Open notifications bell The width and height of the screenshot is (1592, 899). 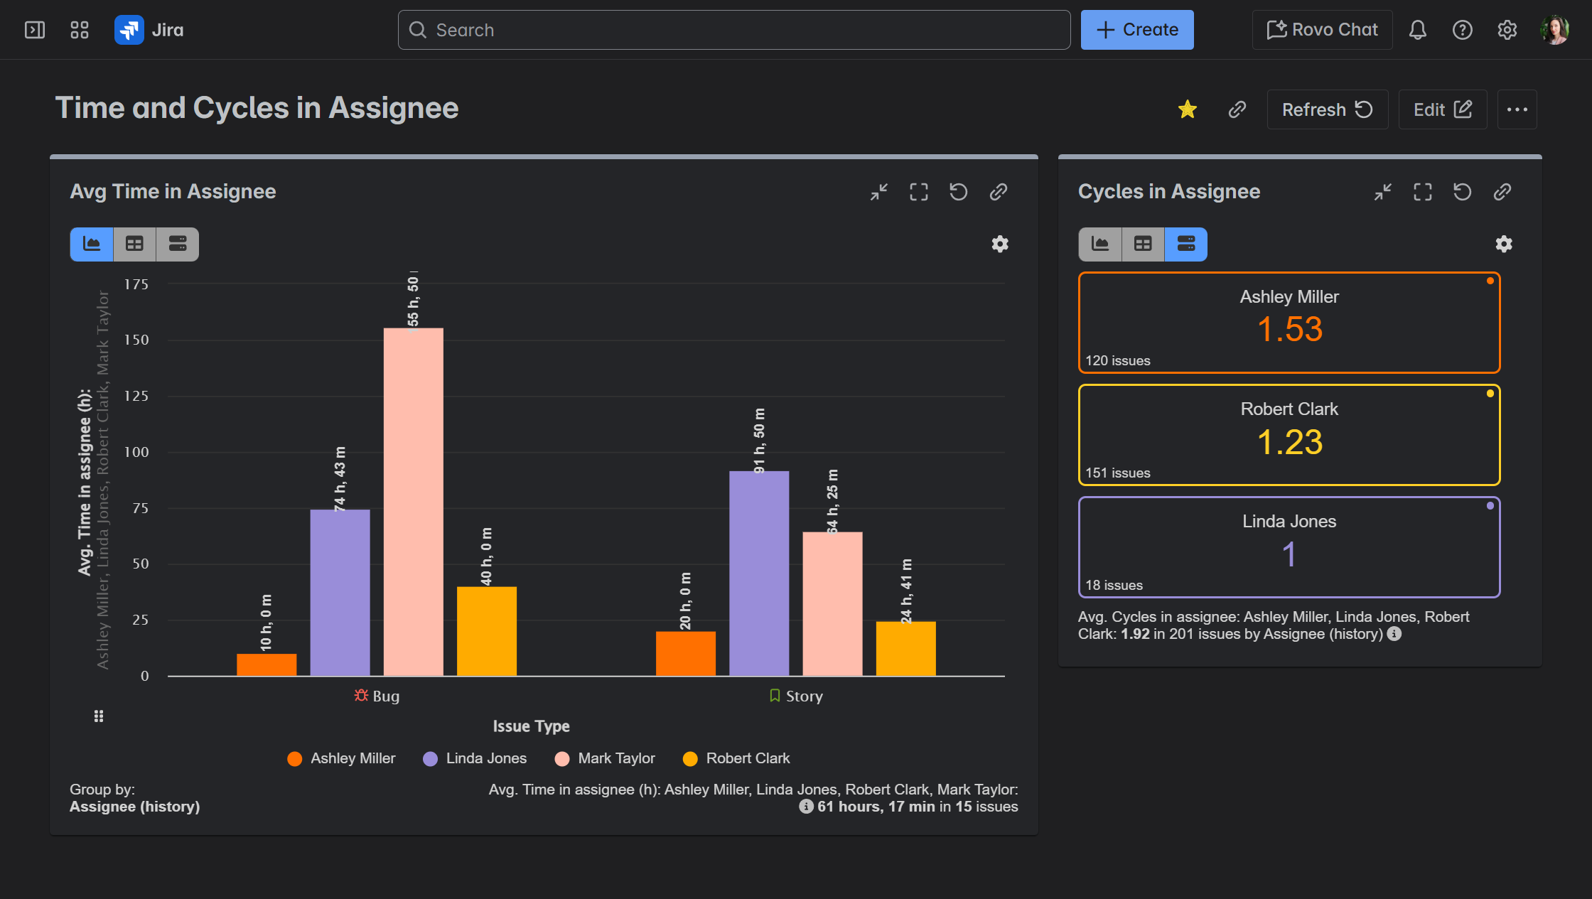pos(1418,30)
